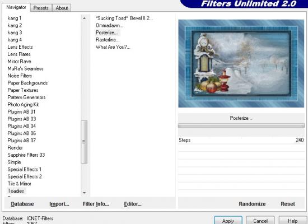The height and width of the screenshot is (224, 308).
Task: Click the scroll up arrow in the category list
Action: (x=84, y=18)
